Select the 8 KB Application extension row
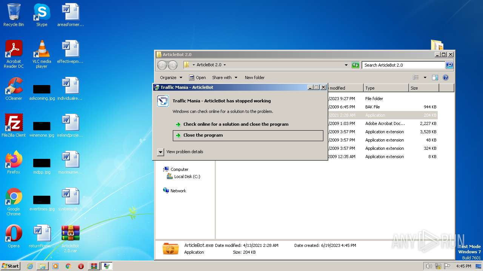The height and width of the screenshot is (271, 483). click(383, 157)
